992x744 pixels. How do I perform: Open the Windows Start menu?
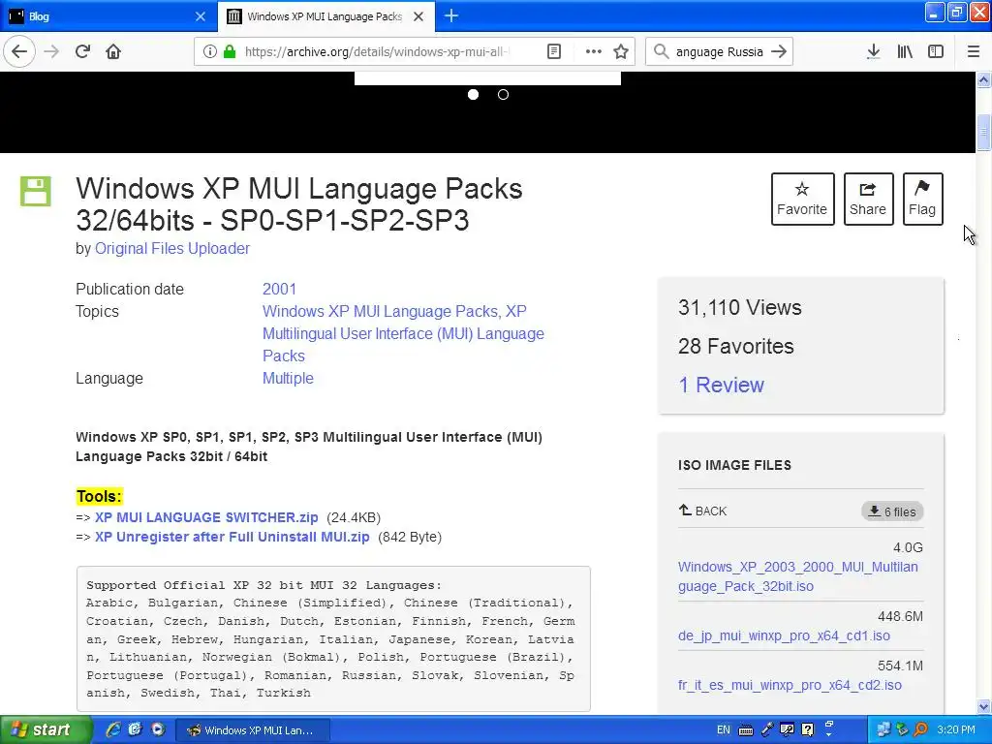pyautogui.click(x=45, y=729)
